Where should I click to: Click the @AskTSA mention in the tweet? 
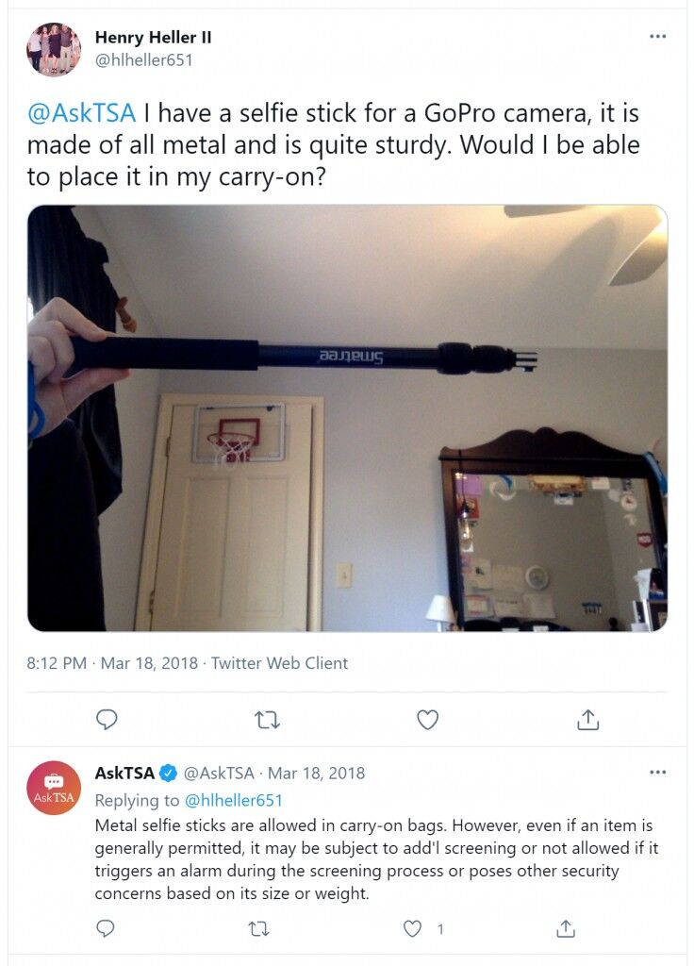point(81,113)
